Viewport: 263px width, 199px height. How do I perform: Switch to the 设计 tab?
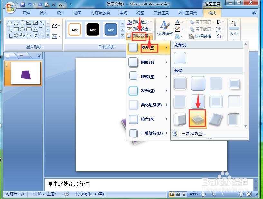61,13
